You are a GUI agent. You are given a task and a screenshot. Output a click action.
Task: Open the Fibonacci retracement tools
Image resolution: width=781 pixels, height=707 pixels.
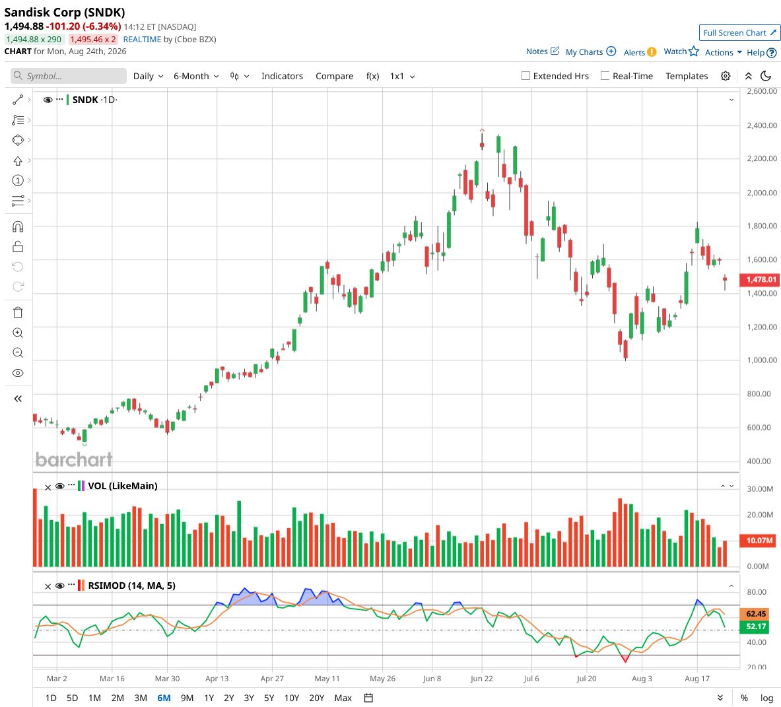(18, 120)
